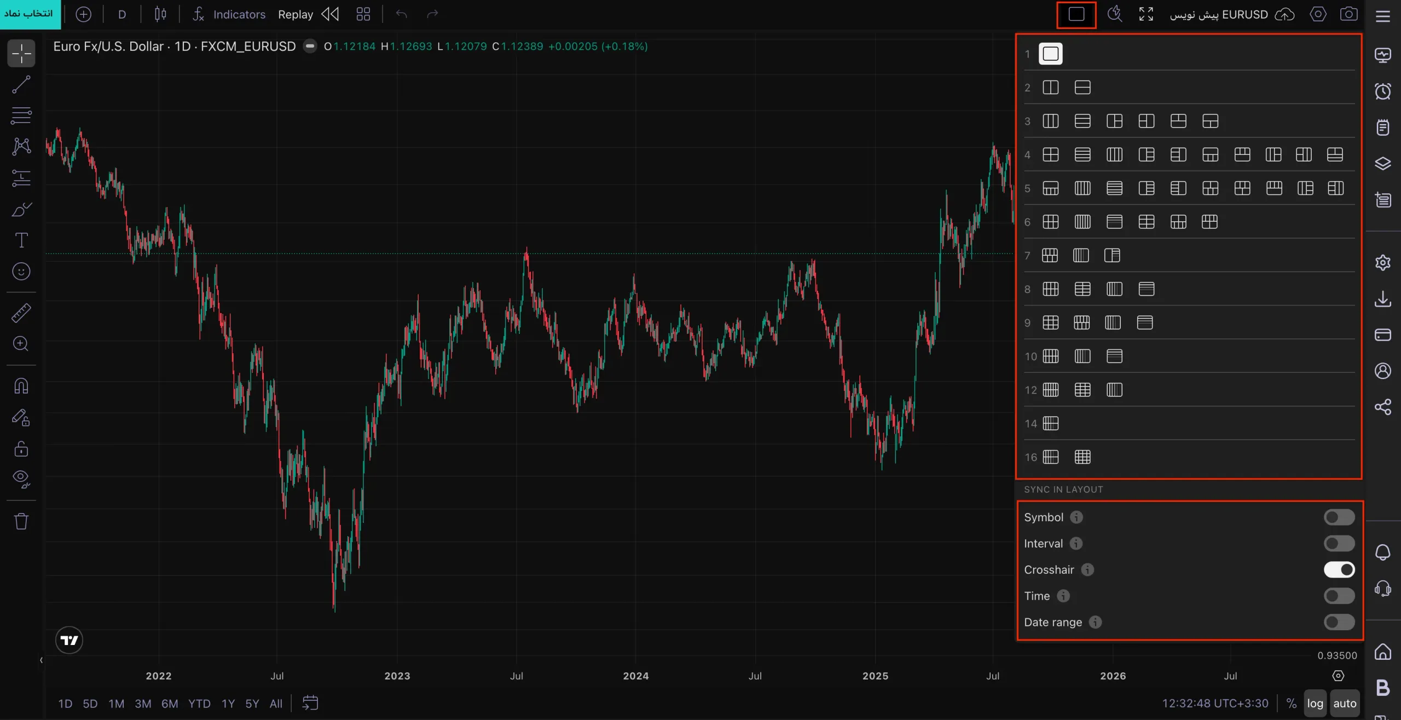Select the trend line drawing tool
The height and width of the screenshot is (720, 1401).
pos(21,85)
